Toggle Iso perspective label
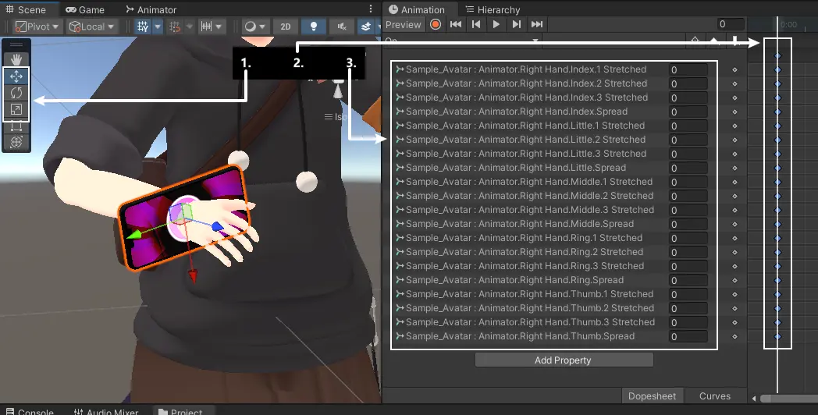818x415 pixels. (336, 117)
